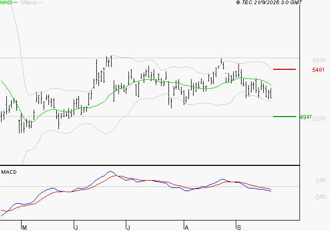Image resolution: width=330 pixels, height=231 pixels.
Task: Select the M month marker on time axis
Action: pyautogui.click(x=24, y=227)
